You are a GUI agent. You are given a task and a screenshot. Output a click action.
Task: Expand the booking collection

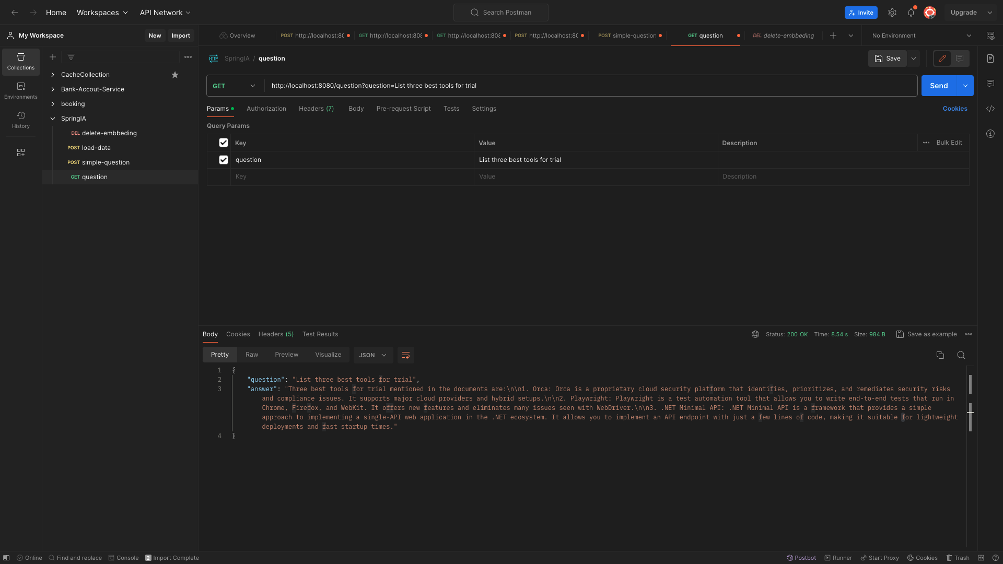53,104
